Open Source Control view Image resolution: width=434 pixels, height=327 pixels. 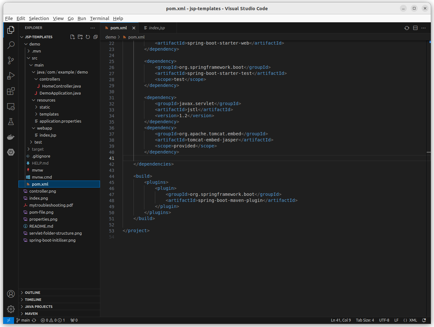[11, 60]
